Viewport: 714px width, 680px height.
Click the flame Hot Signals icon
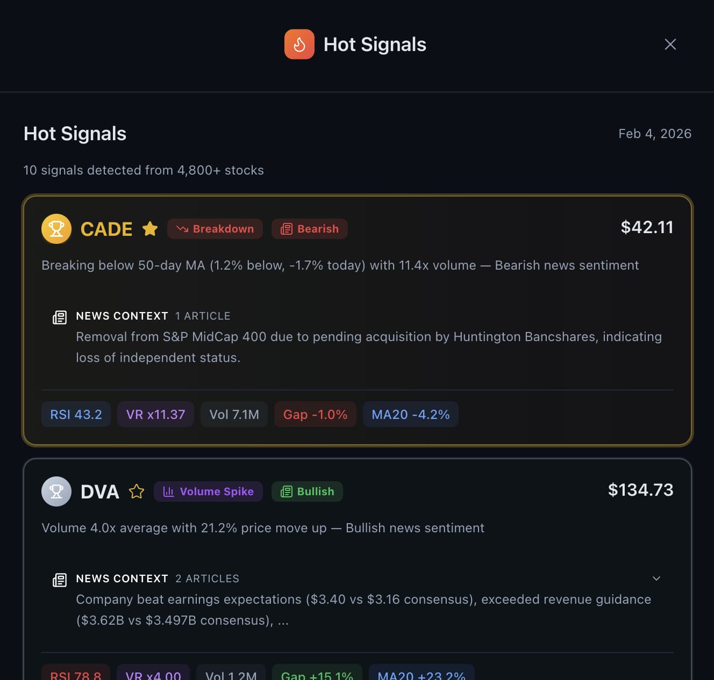299,44
